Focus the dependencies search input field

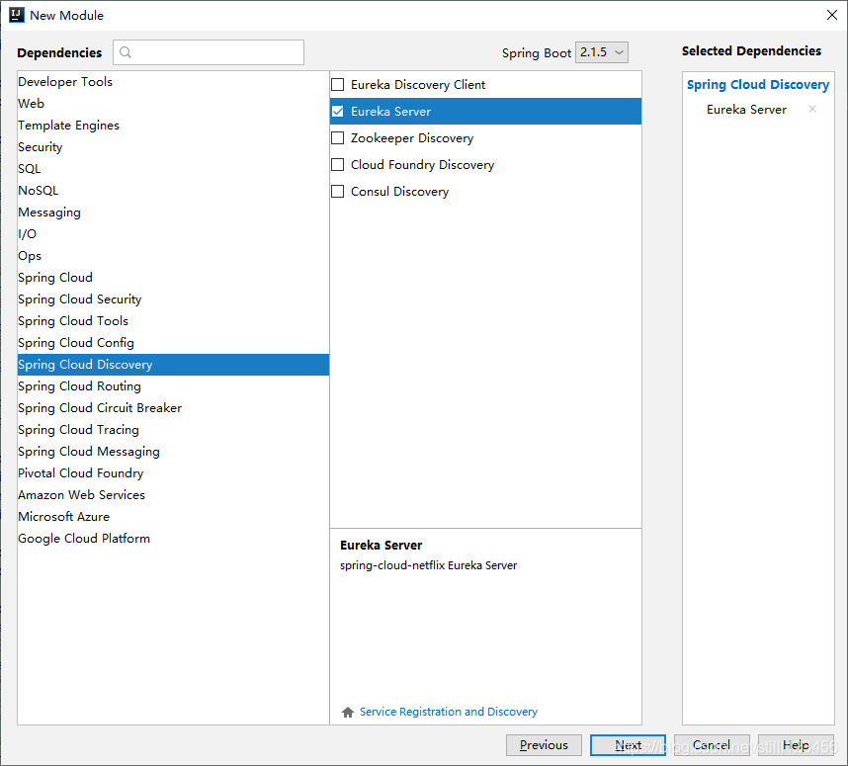tap(209, 52)
